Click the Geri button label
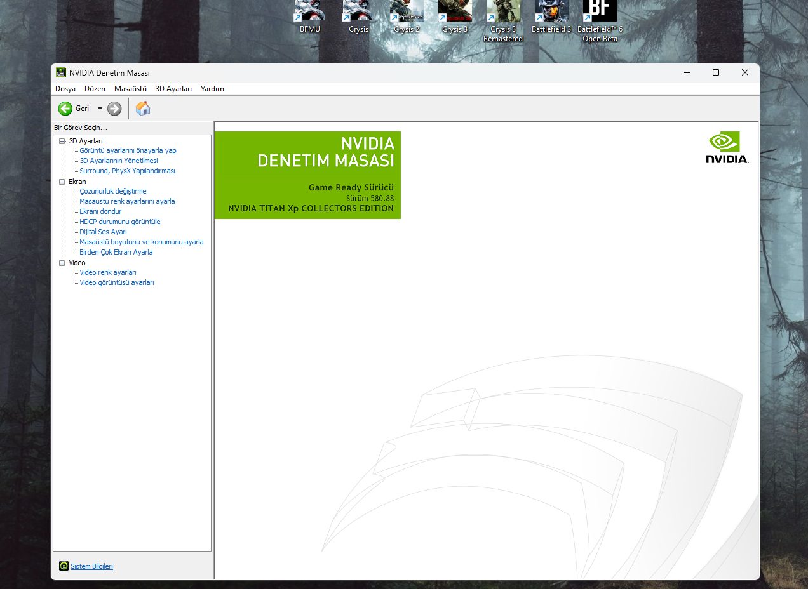 click(x=83, y=109)
